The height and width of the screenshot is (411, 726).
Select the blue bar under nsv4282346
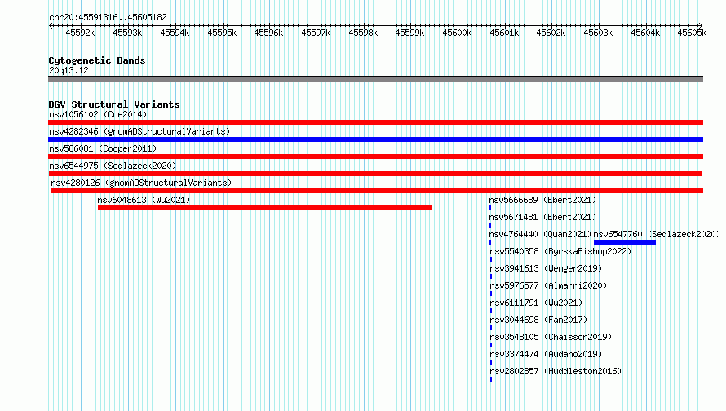coord(375,139)
